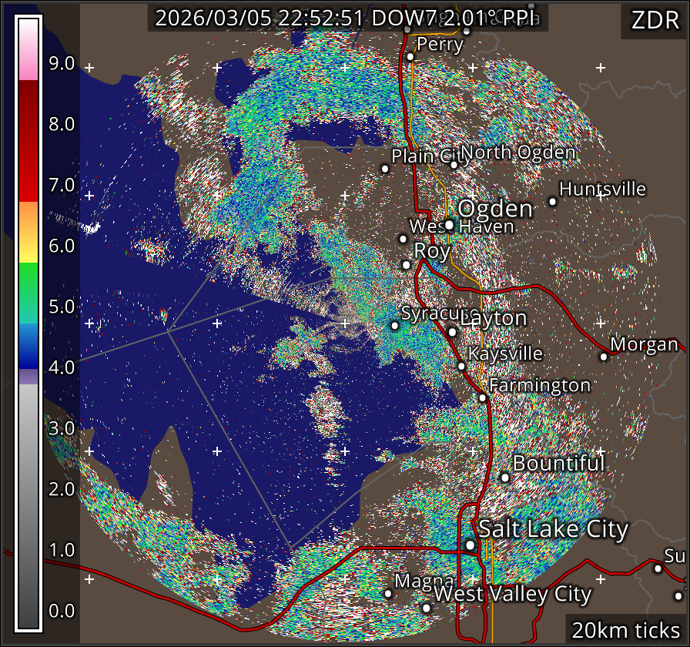The image size is (690, 647).
Task: Click the Magna city marker dot
Action: pyautogui.click(x=388, y=593)
